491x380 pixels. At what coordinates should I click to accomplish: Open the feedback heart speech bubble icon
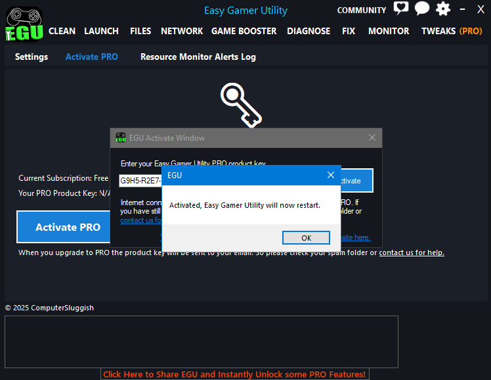click(x=401, y=8)
